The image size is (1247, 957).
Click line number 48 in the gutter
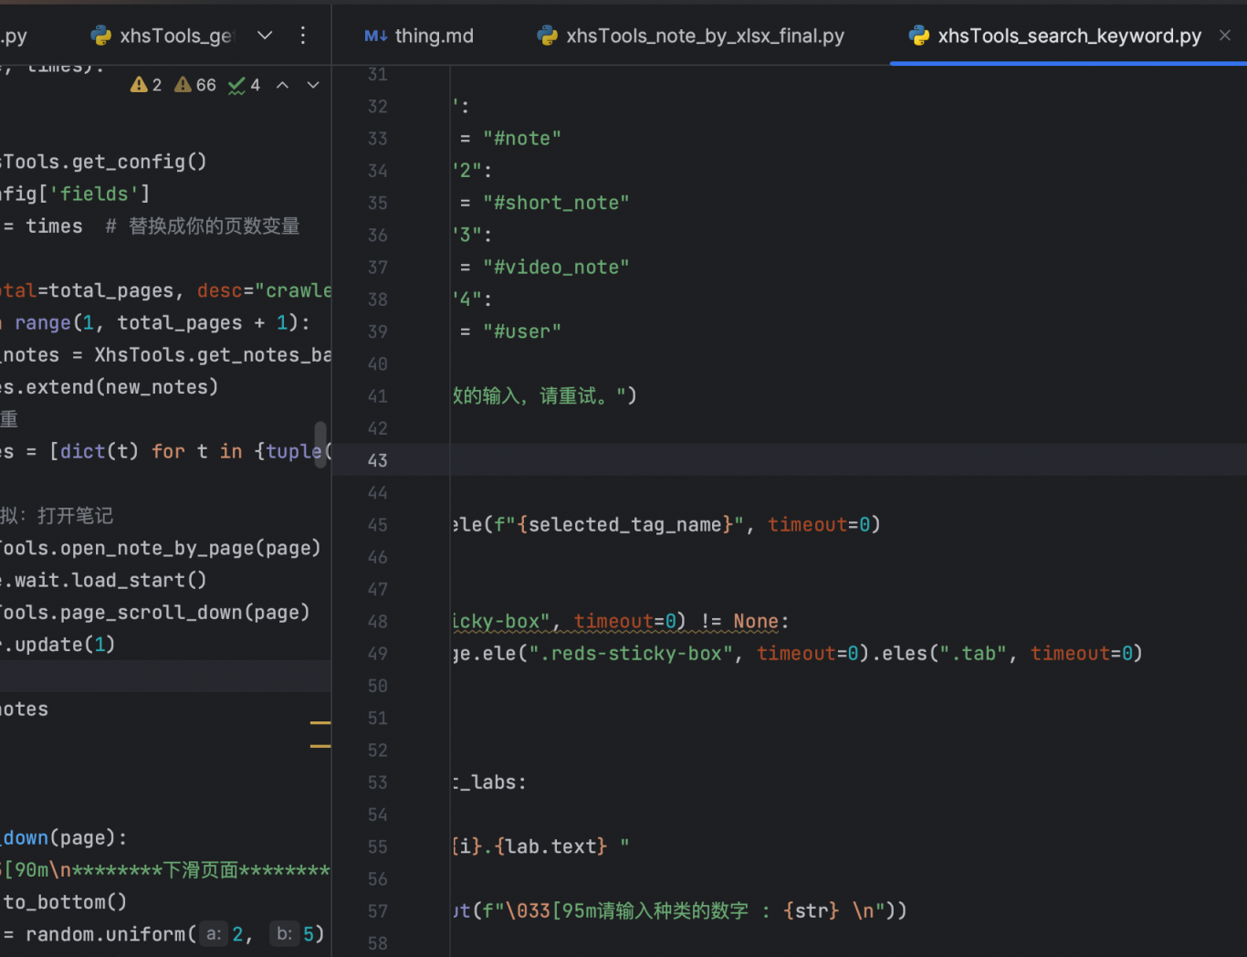point(378,622)
